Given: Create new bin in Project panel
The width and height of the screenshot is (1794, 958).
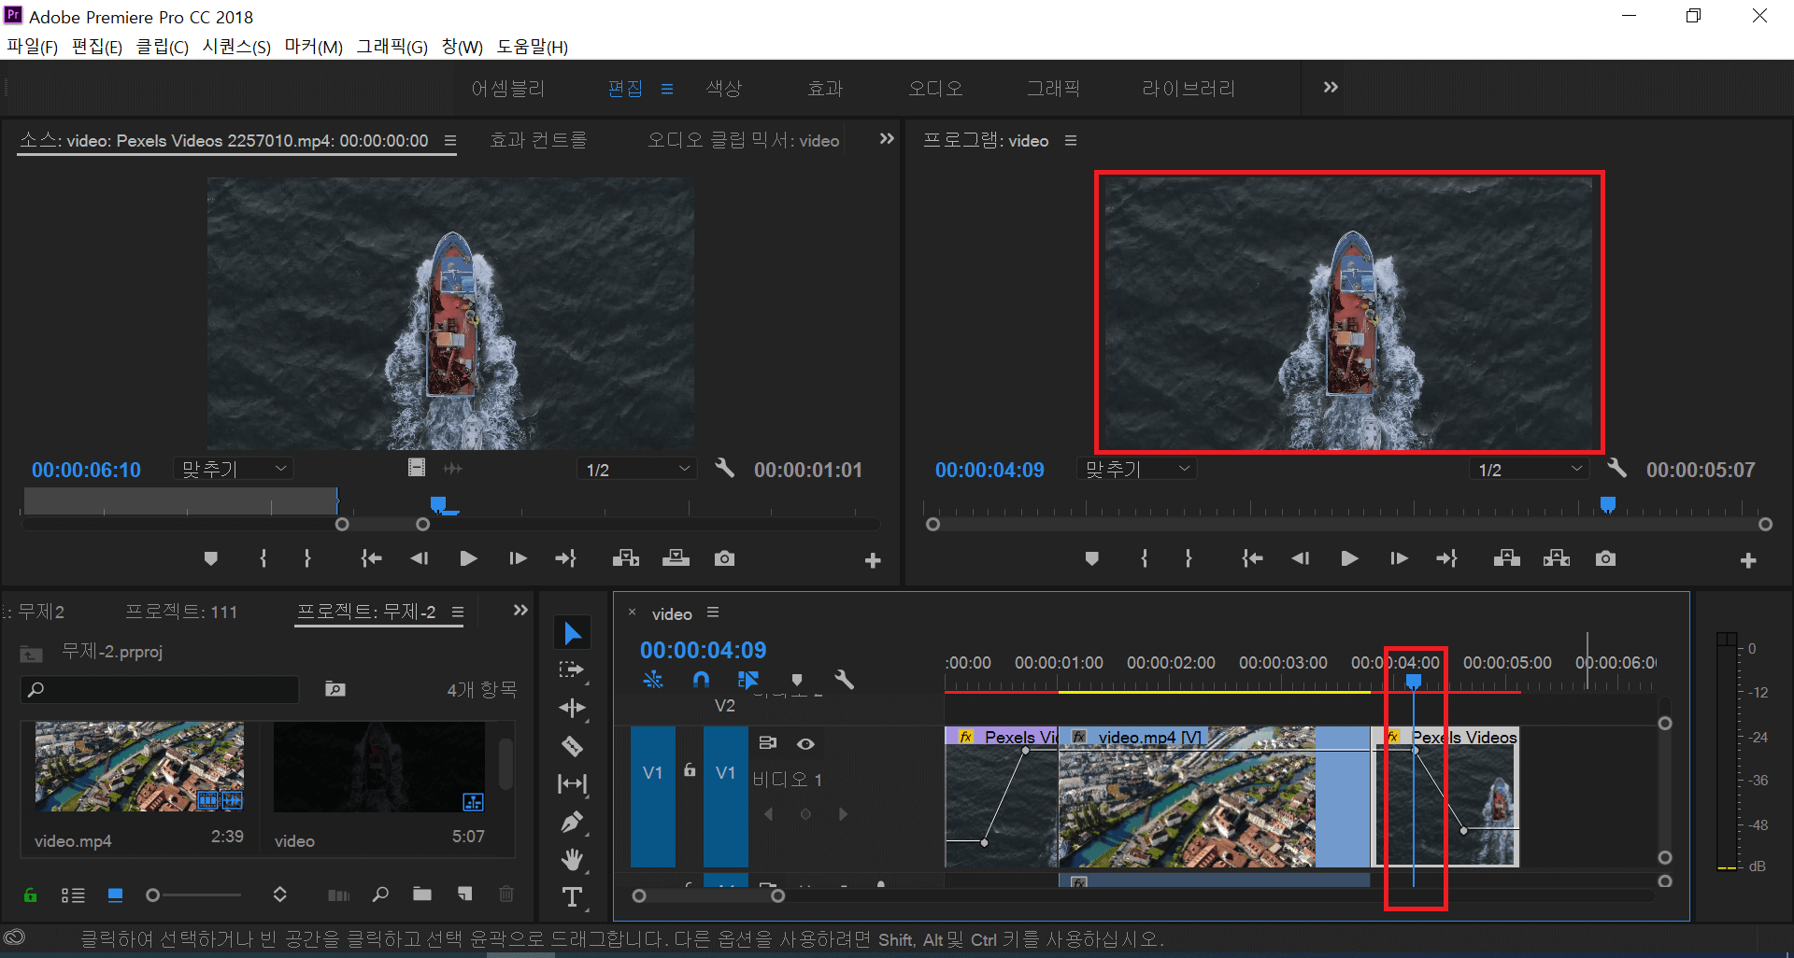Looking at the screenshot, I should click(422, 895).
